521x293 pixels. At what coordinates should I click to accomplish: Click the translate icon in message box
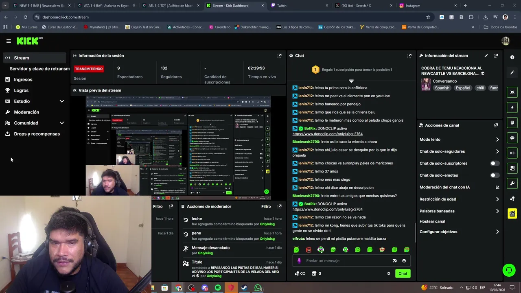point(394,261)
